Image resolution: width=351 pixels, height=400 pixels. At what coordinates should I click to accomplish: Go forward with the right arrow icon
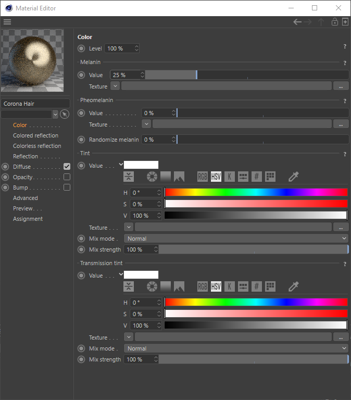(x=308, y=22)
